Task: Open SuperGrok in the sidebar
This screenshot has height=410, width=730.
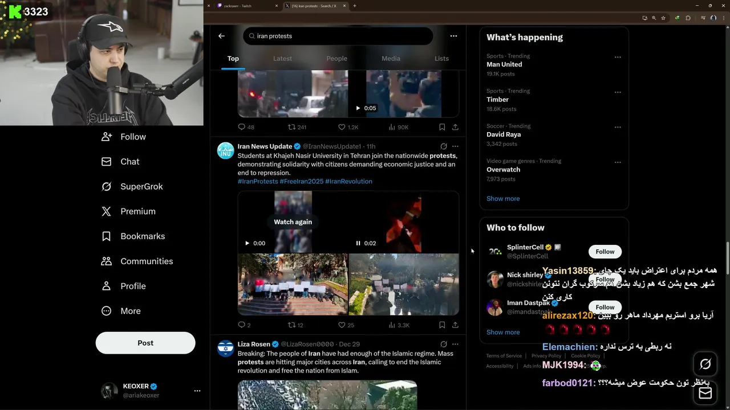Action: pyautogui.click(x=132, y=187)
